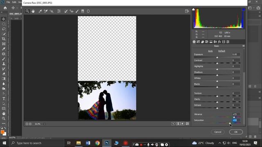Select the Horizontal Type tool in Photoshop

click(4, 99)
